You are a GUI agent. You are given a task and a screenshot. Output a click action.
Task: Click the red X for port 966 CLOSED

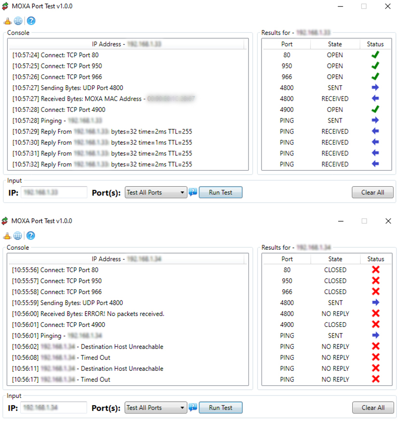(376, 292)
